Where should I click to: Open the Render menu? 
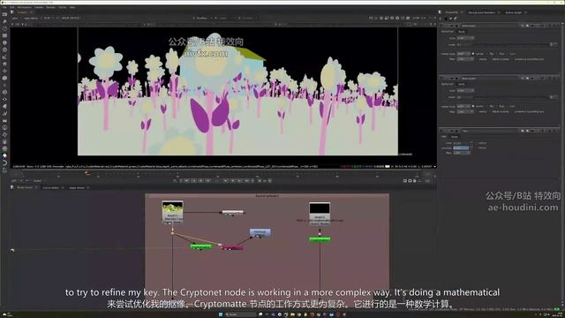pos(51,7)
